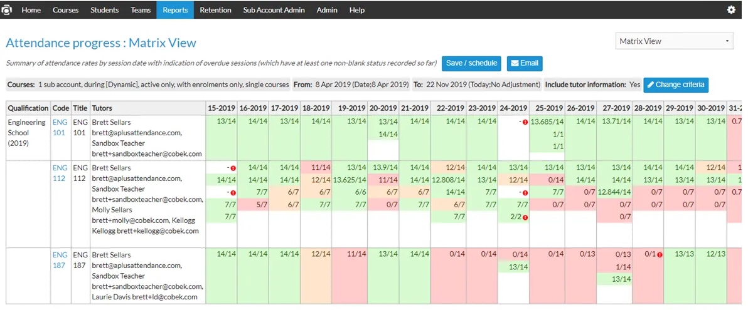Click the 25-2019 week column header
This screenshot has width=748, height=310.
(x=548, y=108)
